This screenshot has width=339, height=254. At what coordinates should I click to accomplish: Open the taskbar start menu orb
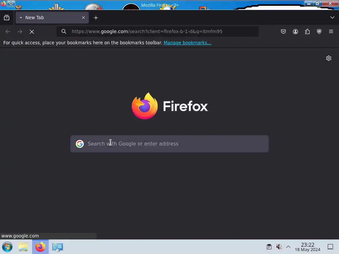coord(7,247)
